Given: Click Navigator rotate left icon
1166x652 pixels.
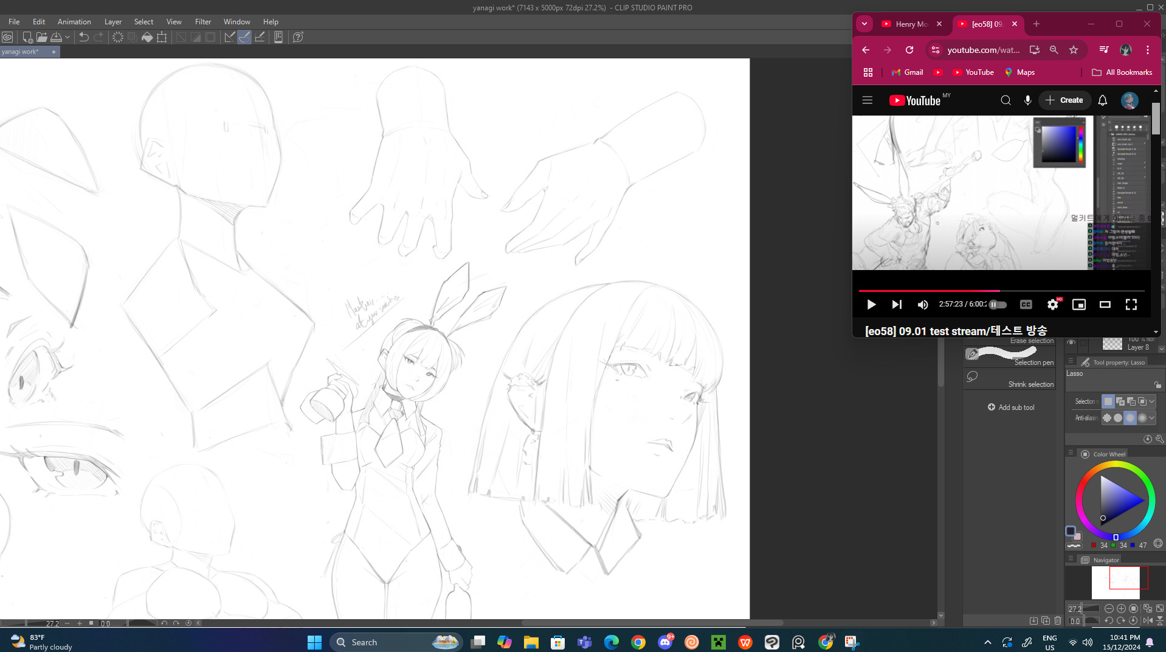Looking at the screenshot, I should 1109,620.
